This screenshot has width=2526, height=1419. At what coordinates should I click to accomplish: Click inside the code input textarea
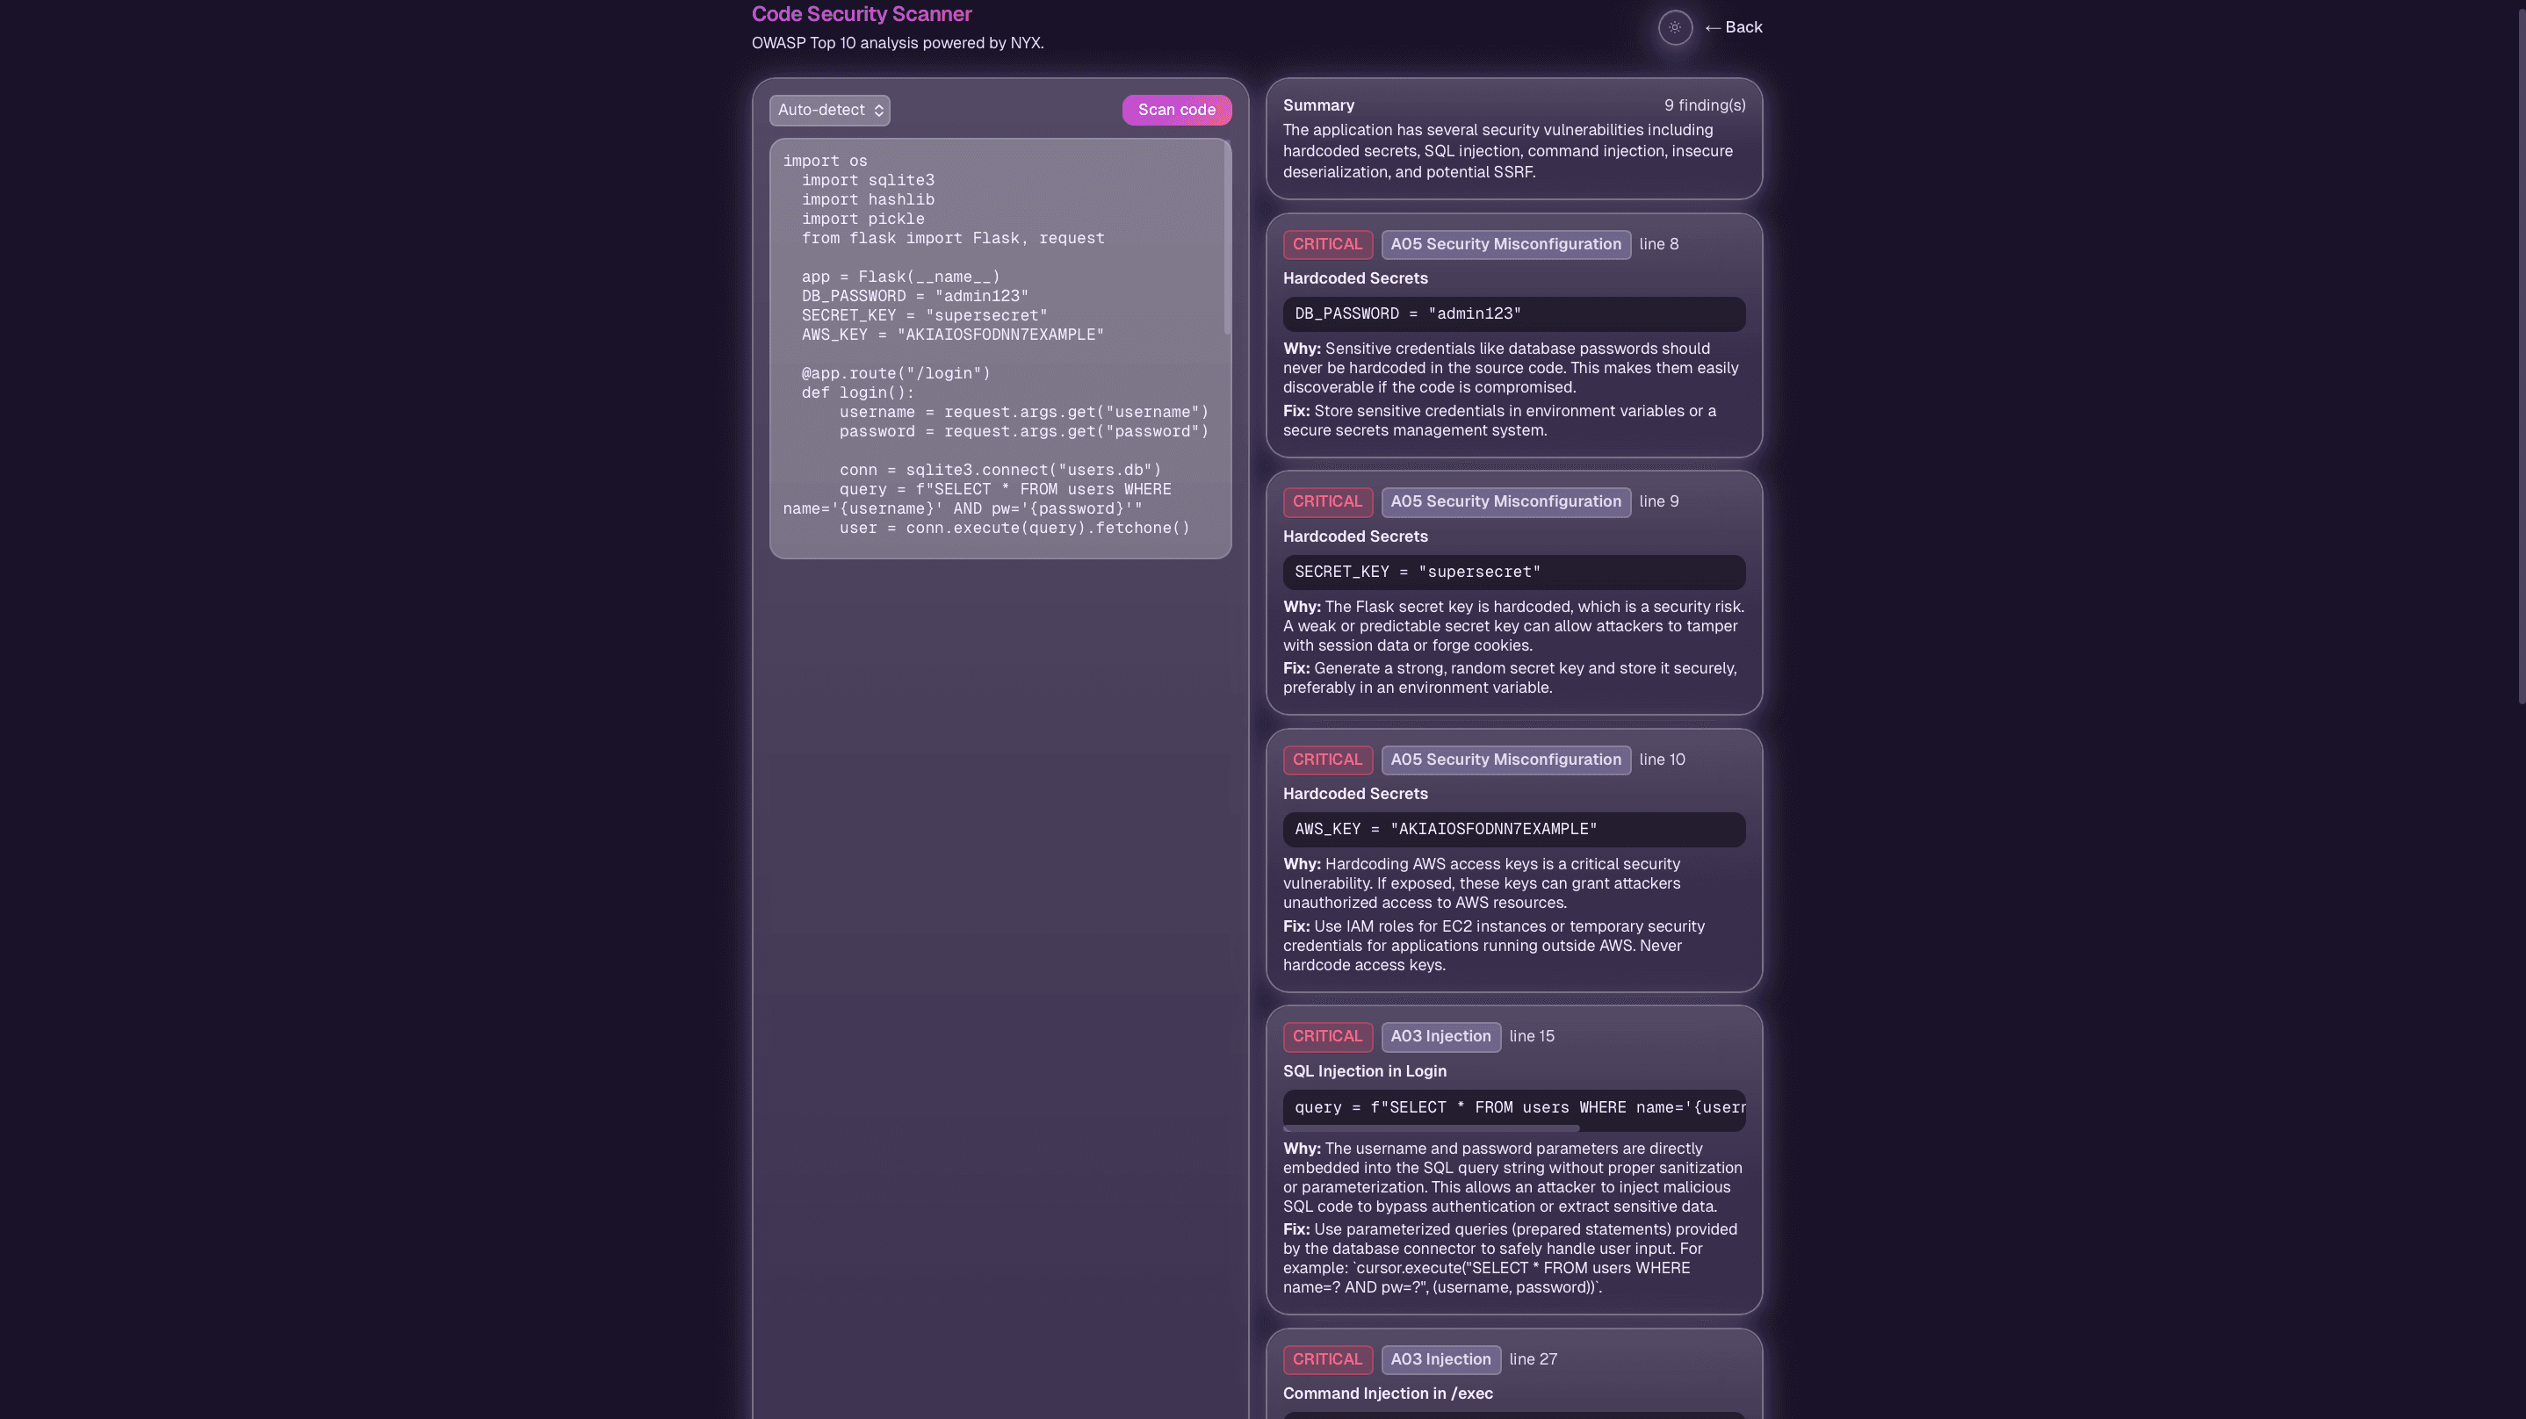tap(1000, 348)
